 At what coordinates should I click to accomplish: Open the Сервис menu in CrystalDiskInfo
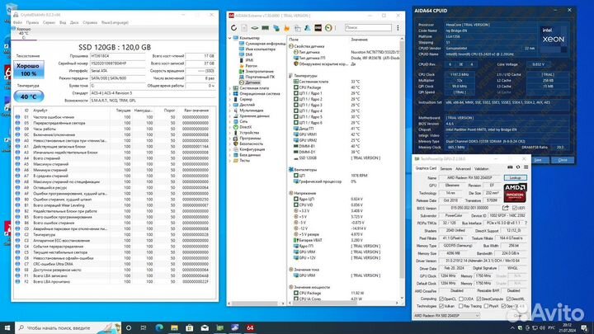[x=49, y=23]
